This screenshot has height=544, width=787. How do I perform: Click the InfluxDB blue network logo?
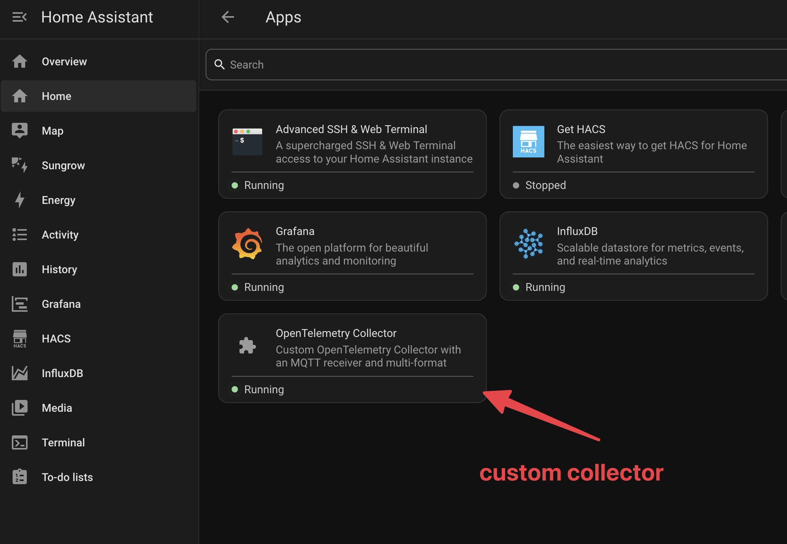click(x=529, y=244)
